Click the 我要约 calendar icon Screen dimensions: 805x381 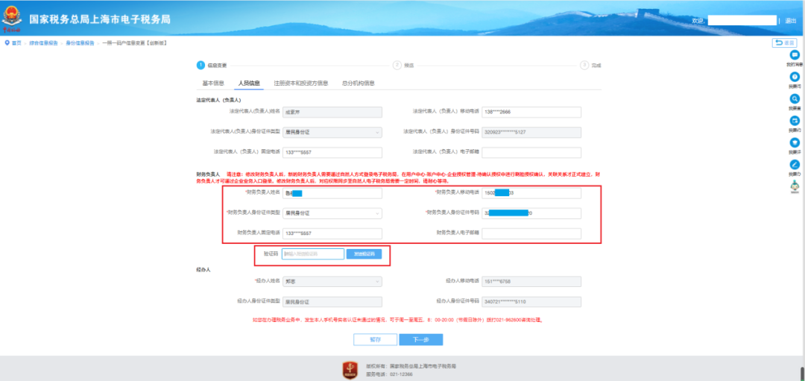click(x=795, y=122)
